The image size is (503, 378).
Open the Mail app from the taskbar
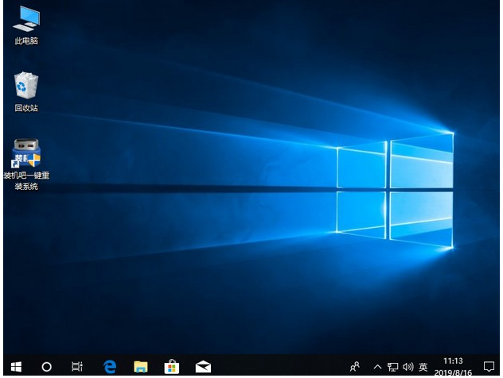click(203, 367)
